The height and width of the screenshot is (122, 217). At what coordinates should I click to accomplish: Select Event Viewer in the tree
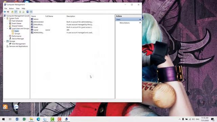pyautogui.click(x=17, y=23)
